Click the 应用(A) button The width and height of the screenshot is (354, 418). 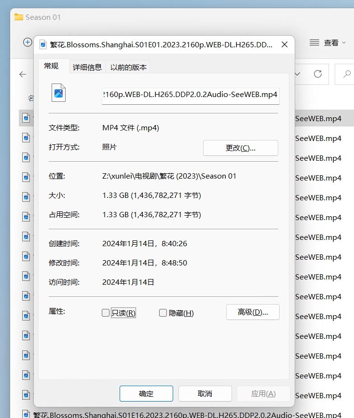(x=263, y=393)
